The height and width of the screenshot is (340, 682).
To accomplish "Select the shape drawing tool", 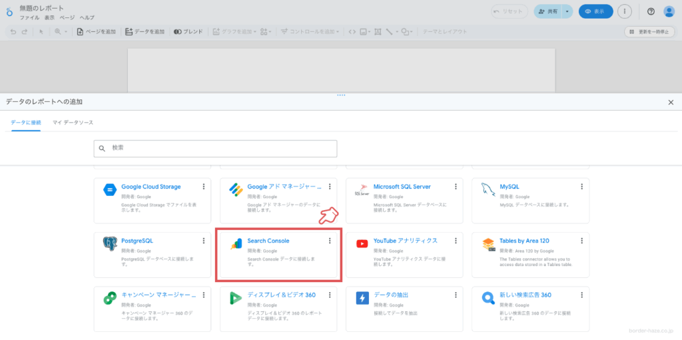I will 405,32.
